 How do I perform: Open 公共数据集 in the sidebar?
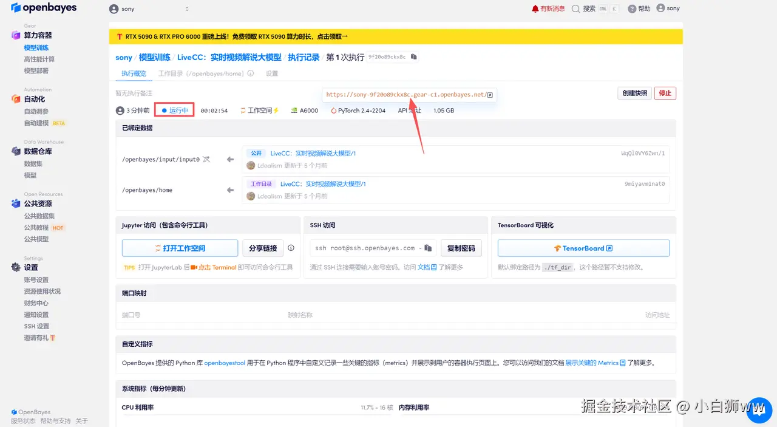pyautogui.click(x=39, y=216)
